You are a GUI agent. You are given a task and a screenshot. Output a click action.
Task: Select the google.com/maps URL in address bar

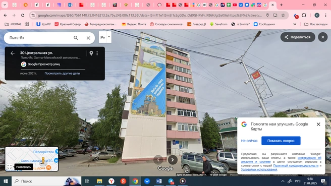pyautogui.click(x=149, y=15)
